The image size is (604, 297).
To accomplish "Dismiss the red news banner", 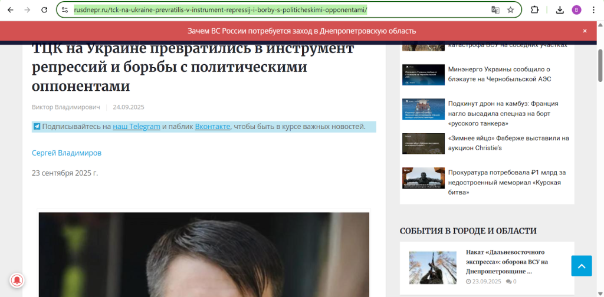I will [585, 31].
